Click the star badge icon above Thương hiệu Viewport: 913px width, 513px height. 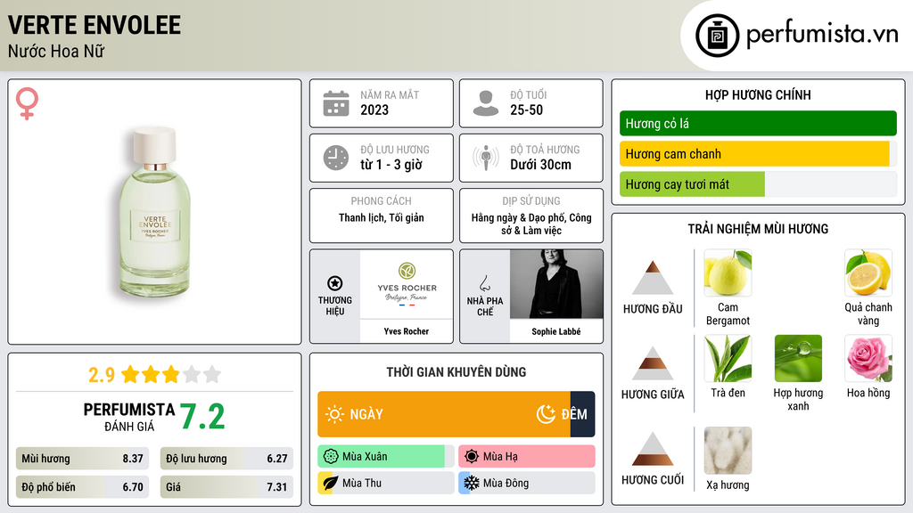335,283
